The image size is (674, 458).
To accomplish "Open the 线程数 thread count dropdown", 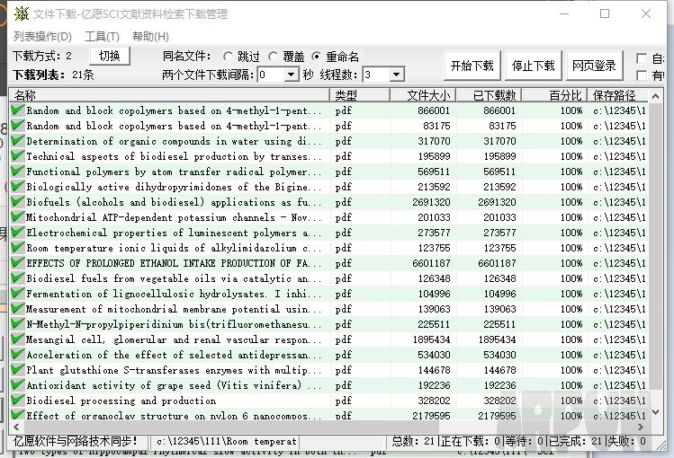I will click(x=397, y=75).
